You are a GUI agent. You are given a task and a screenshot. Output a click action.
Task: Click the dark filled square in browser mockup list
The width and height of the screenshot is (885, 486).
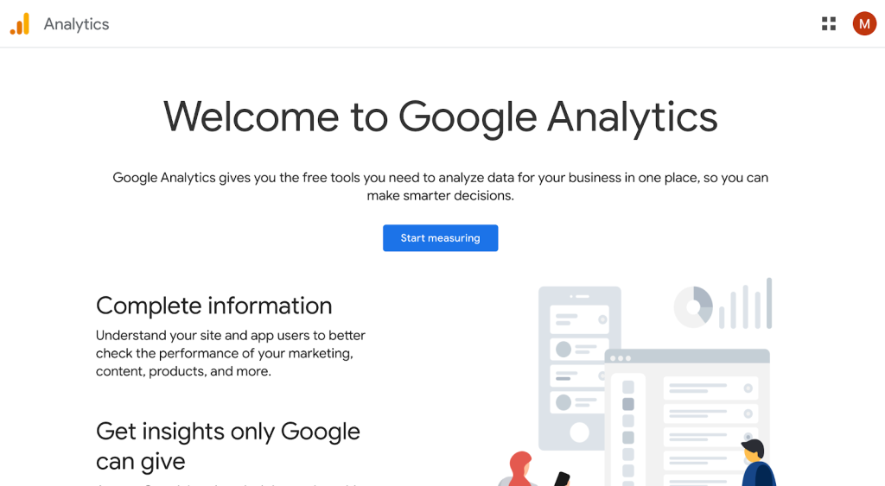628,404
